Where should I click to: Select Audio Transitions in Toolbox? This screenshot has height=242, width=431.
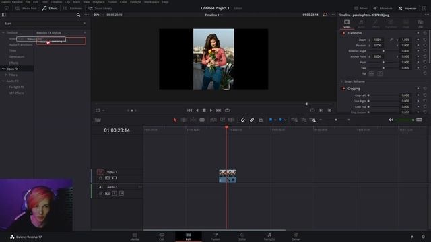[x=21, y=45]
